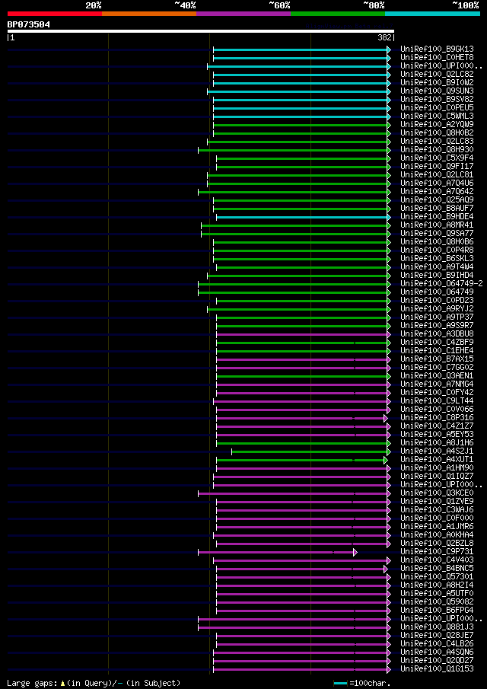Select the UniRef100_B9HDE4 label
This screenshot has width=487, height=689.
[437, 217]
